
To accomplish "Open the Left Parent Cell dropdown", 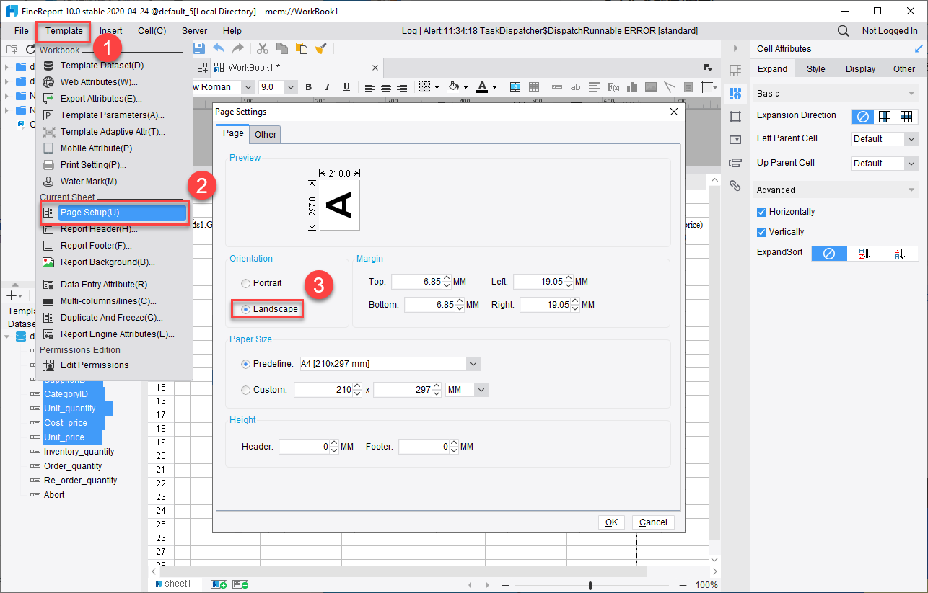I will pyautogui.click(x=884, y=138).
